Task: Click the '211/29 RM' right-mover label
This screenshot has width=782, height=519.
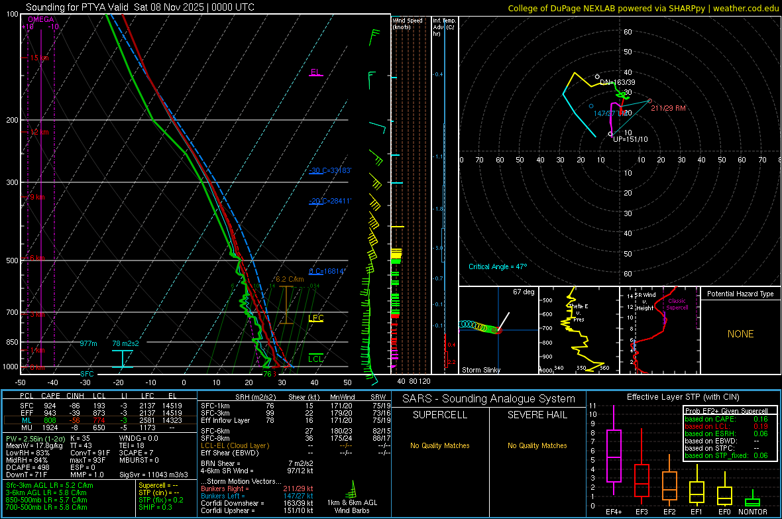Action: click(668, 108)
